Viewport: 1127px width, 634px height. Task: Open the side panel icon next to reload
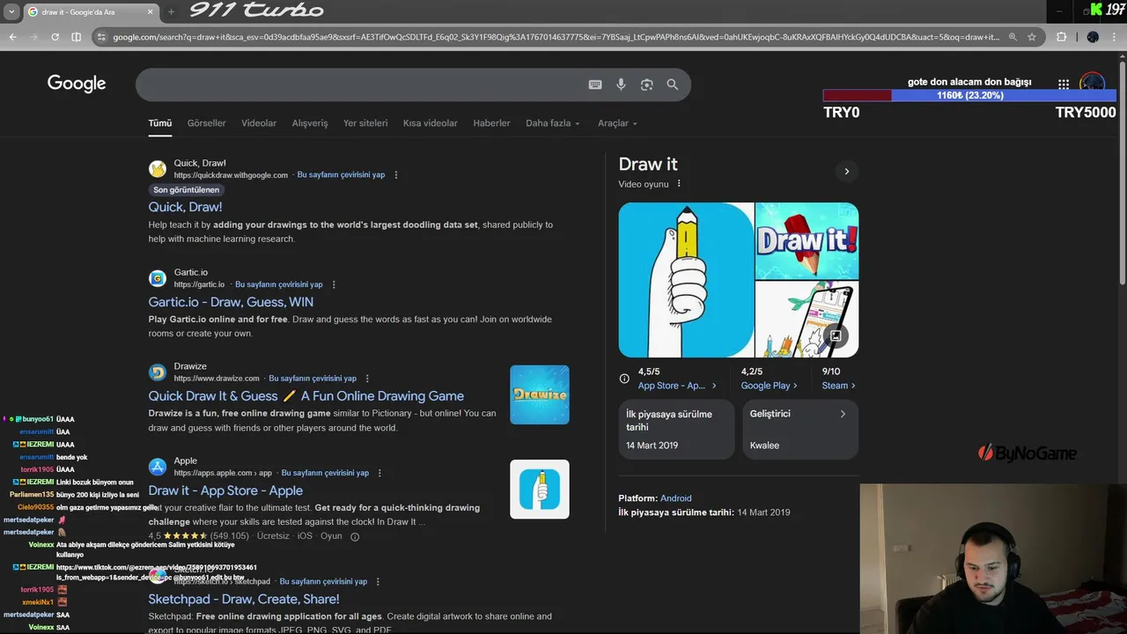76,37
